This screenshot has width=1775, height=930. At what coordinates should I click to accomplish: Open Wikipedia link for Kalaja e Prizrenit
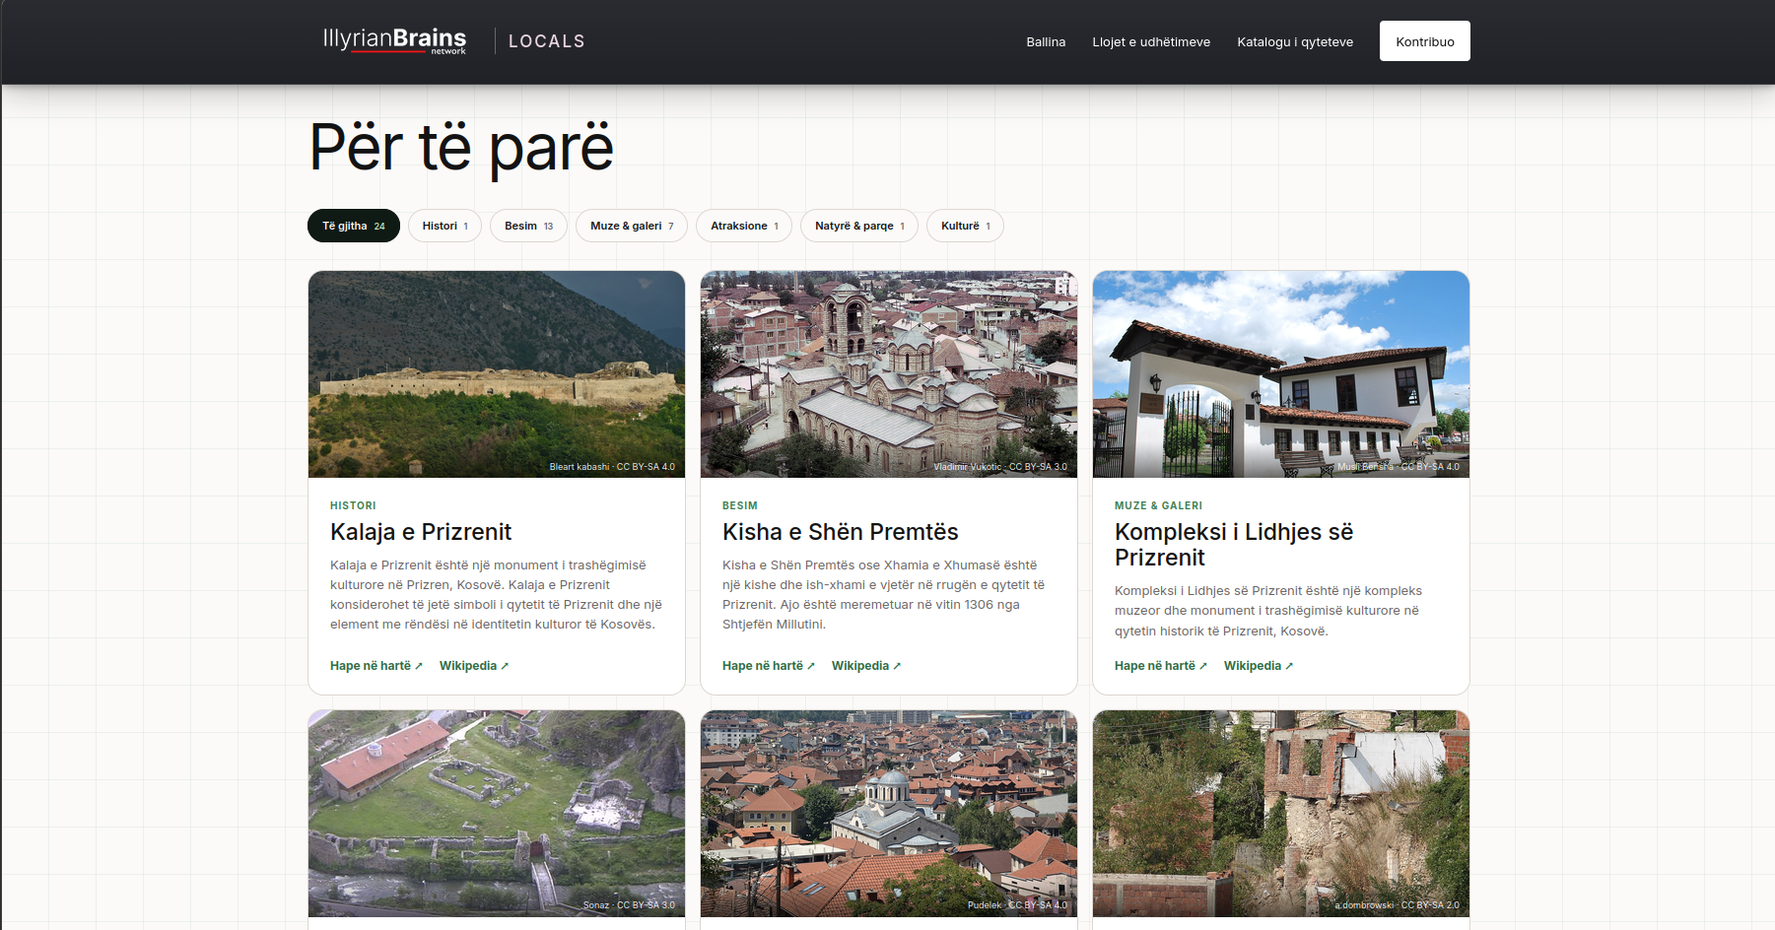coord(474,666)
